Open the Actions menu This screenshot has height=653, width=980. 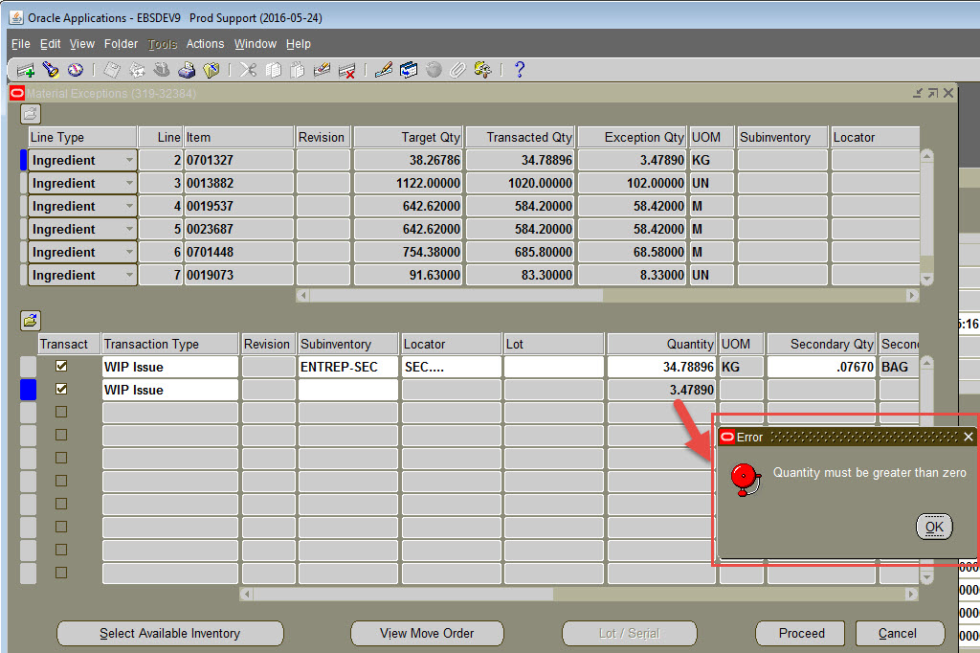click(205, 43)
